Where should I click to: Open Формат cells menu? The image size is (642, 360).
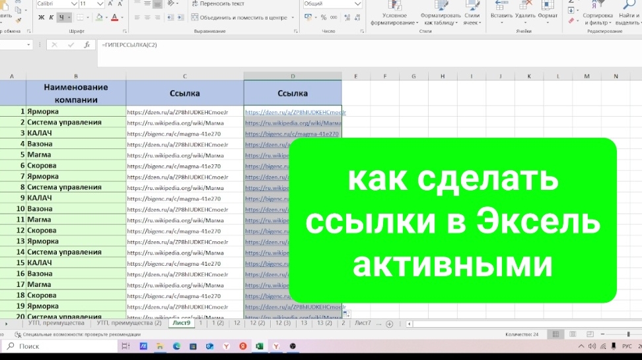pos(548,13)
